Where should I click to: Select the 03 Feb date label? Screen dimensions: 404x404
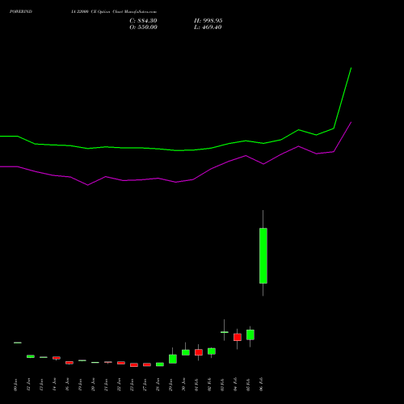[222, 385]
